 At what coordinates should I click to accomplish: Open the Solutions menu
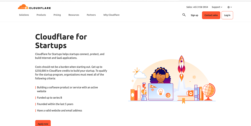[24, 15]
